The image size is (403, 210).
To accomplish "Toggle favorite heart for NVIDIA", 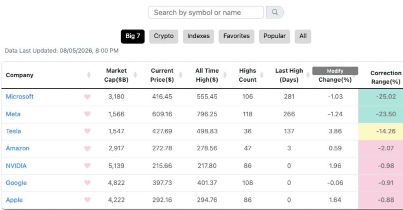I will [87, 166].
